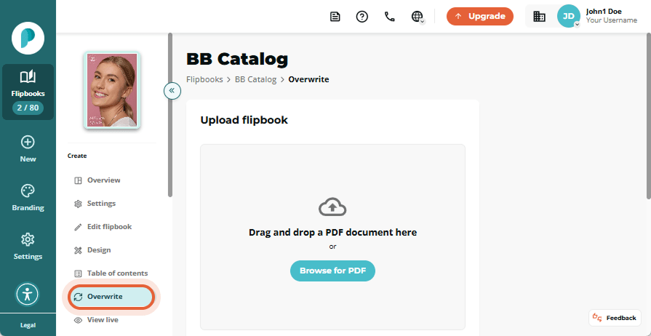Viewport: 651px width, 336px height.
Task: Open the documents icon in the header
Action: [335, 17]
